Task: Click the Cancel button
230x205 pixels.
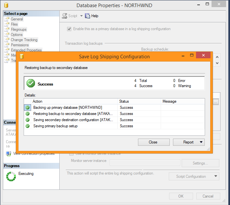Action: coord(208,196)
